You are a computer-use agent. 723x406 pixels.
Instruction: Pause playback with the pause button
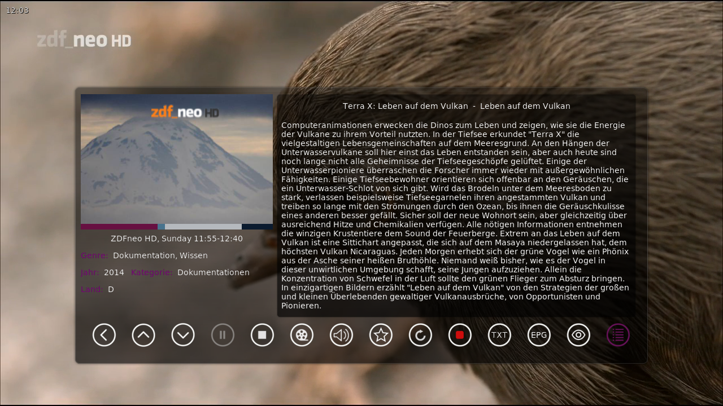coord(223,335)
